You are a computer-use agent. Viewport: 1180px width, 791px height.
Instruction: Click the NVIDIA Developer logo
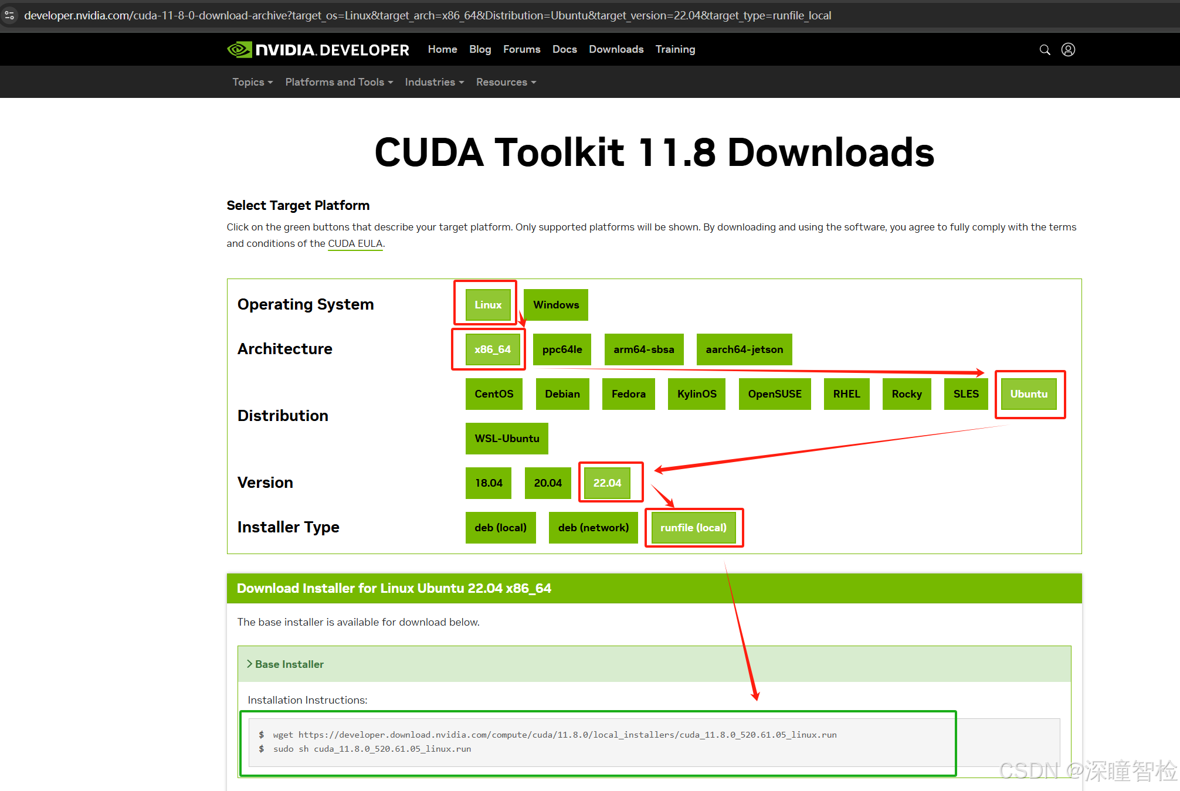(x=318, y=50)
